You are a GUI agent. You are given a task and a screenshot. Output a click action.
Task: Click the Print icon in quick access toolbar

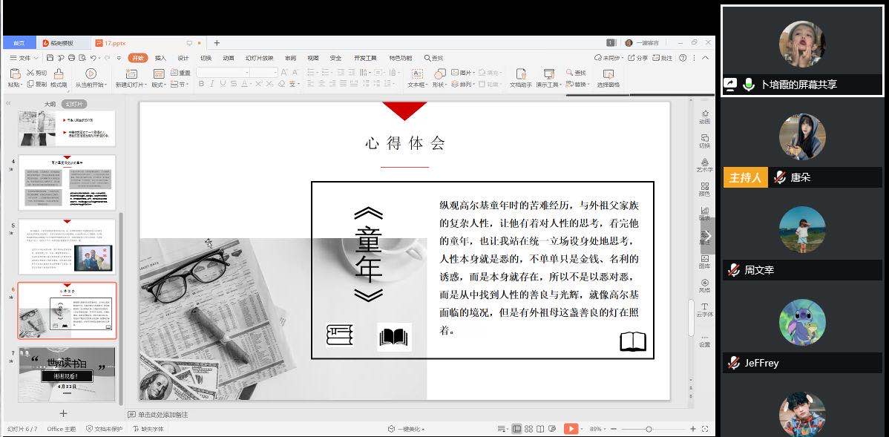click(71, 58)
